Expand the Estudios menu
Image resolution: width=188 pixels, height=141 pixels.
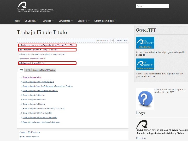(x=49, y=21)
